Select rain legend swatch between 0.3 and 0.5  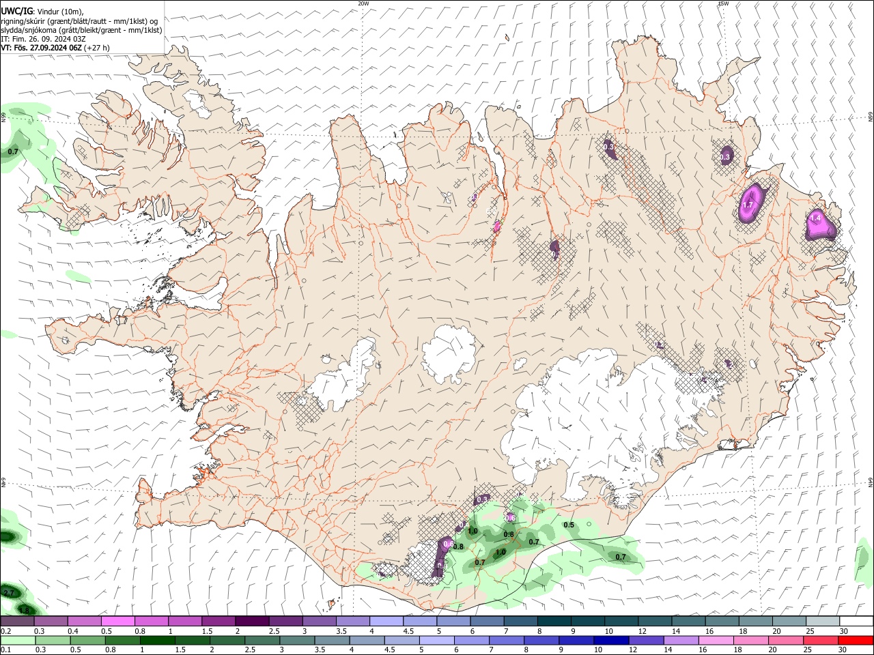(x=52, y=640)
